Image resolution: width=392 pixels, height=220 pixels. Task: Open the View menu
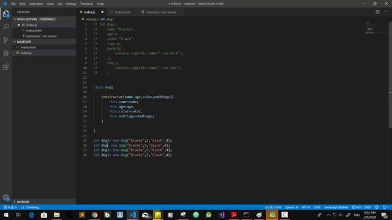point(50,4)
